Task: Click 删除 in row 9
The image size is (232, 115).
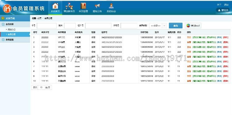Action: pos(226,76)
